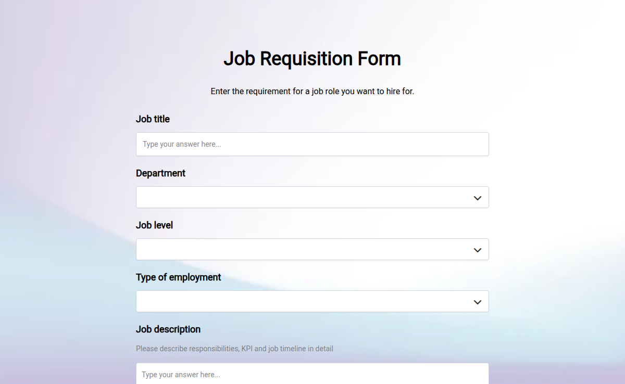Screen dimensions: 625x384
Task: Click the Job level dropdown chevron icon
Action: click(477, 250)
